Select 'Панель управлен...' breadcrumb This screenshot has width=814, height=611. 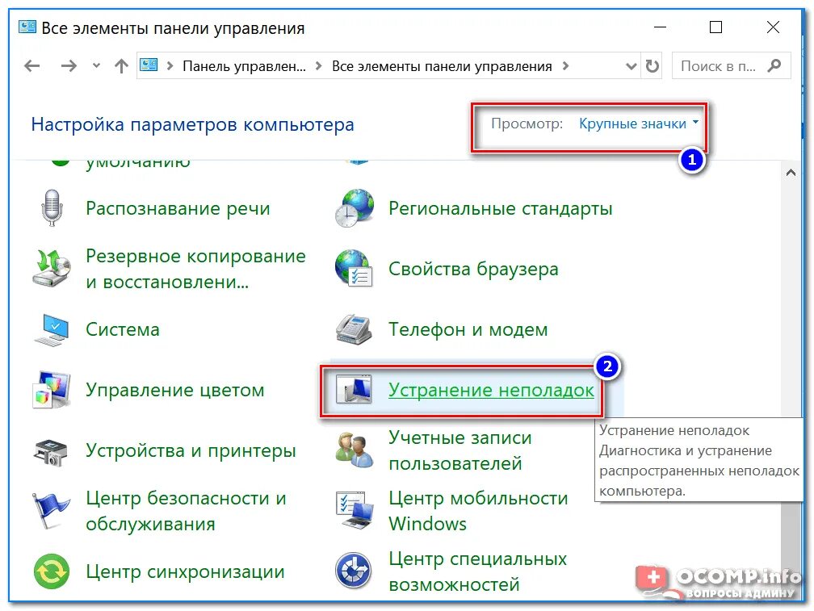click(x=244, y=66)
